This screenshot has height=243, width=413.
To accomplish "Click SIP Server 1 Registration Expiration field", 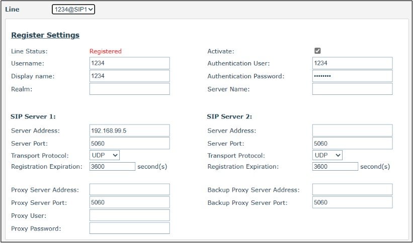I will tap(112, 167).
